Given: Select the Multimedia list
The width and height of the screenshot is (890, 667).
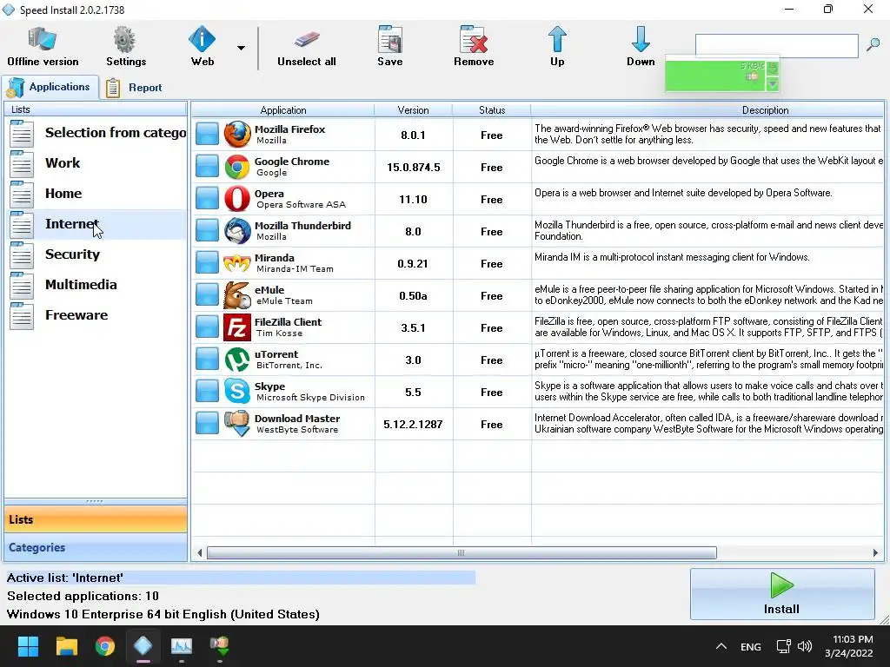Looking at the screenshot, I should [96, 285].
